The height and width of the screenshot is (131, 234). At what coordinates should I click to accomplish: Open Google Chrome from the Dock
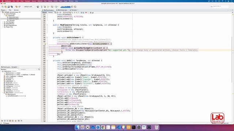click(x=103, y=127)
